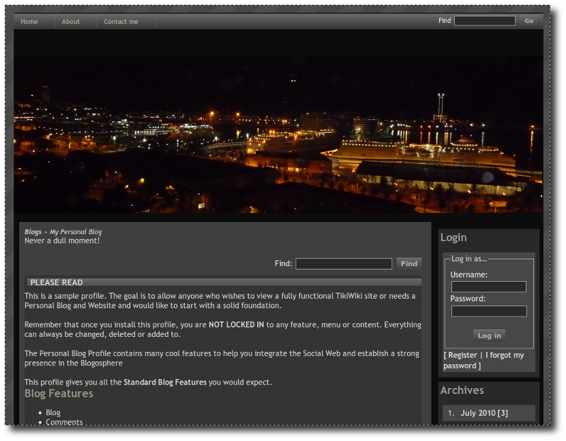566x441 pixels.
Task: Click the Blog Features heading
Action: tap(59, 393)
